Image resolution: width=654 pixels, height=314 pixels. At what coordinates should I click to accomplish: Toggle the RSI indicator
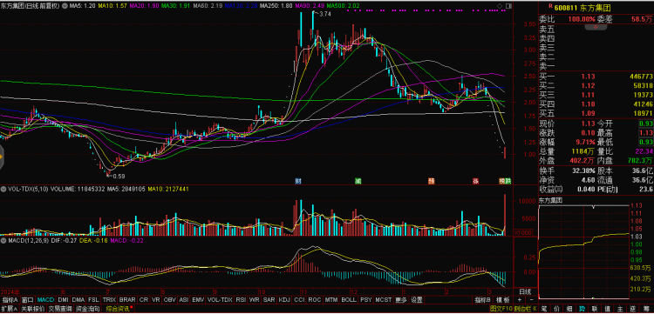240,300
